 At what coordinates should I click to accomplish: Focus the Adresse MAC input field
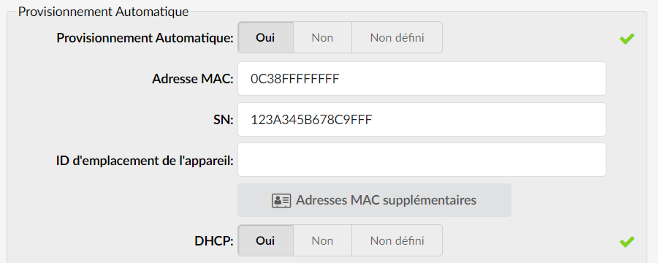[x=422, y=79]
